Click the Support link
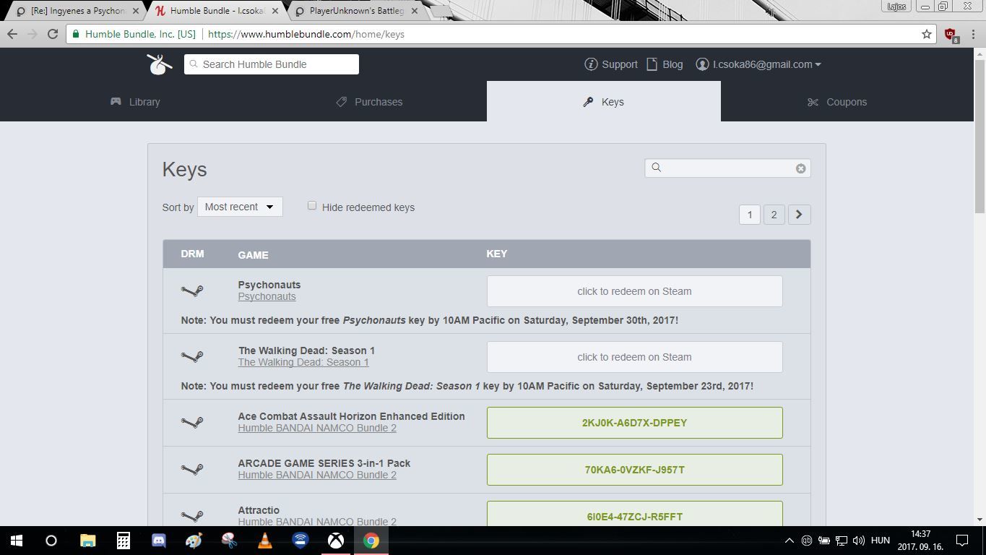 620,64
